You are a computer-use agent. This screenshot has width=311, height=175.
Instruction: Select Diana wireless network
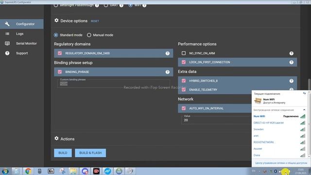tap(279, 155)
